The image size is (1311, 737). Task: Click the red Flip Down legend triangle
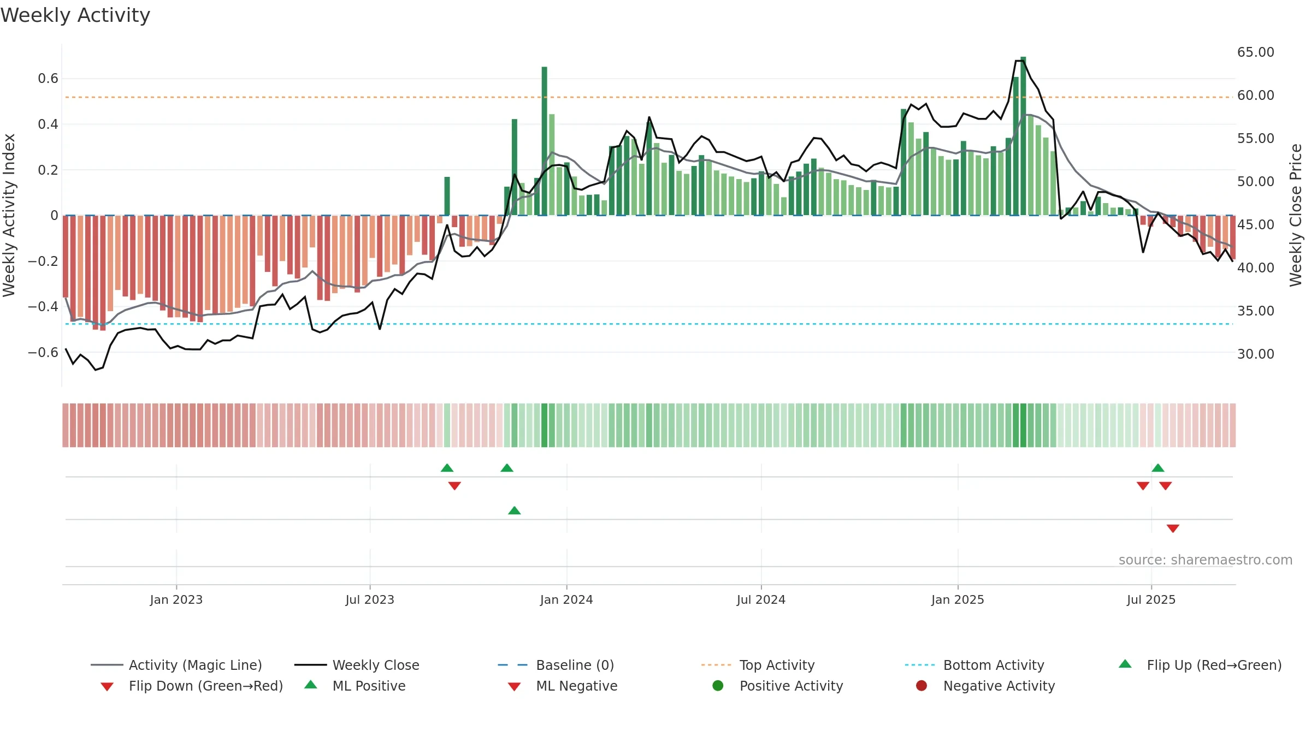click(x=107, y=687)
